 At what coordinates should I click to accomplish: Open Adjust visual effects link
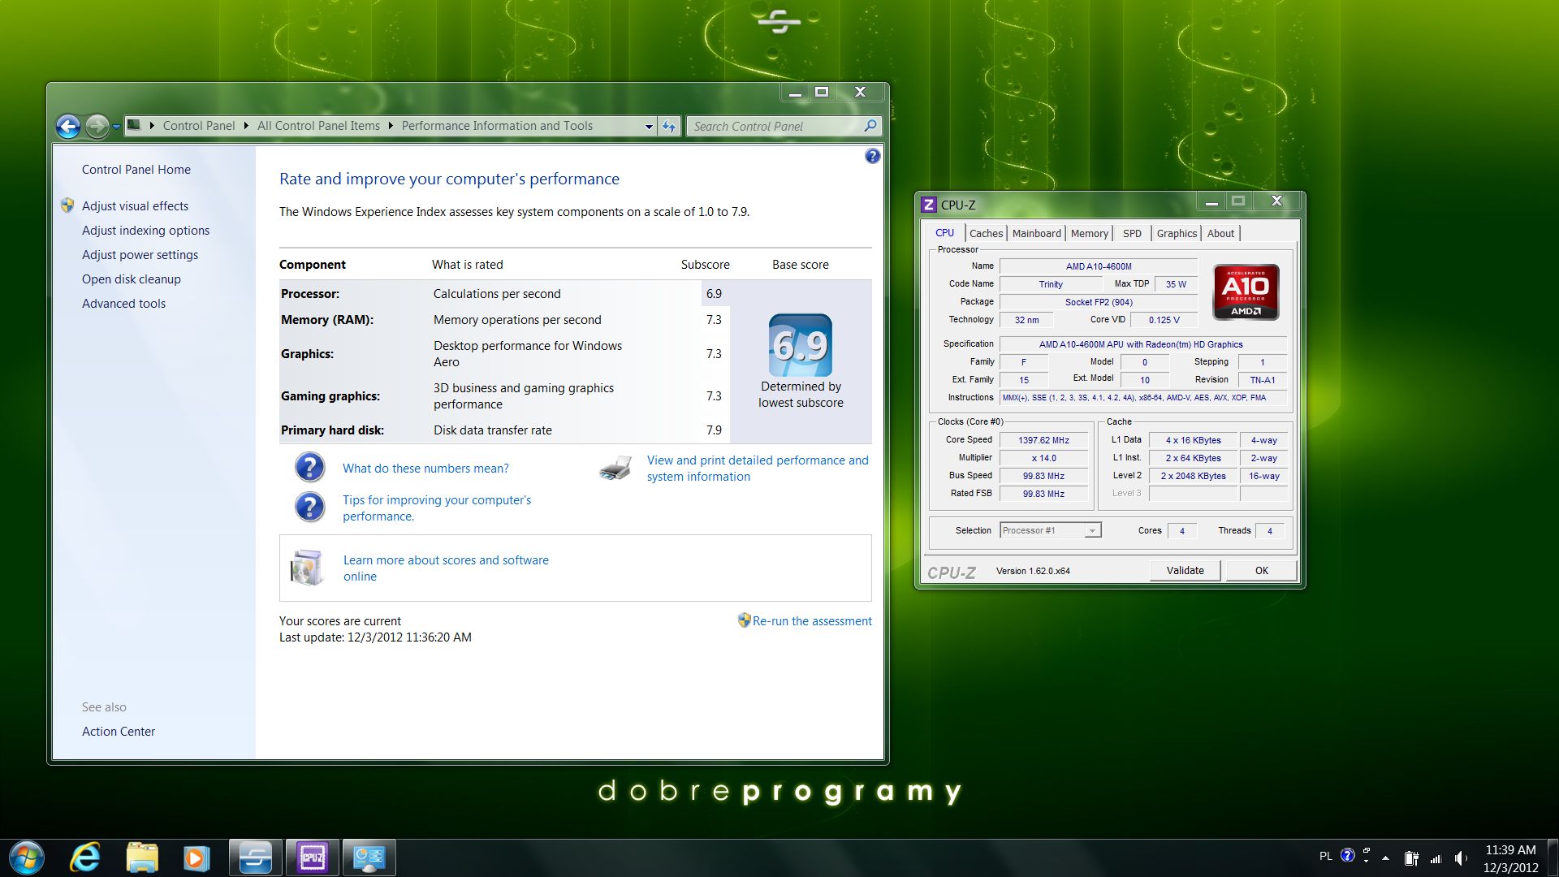point(135,206)
